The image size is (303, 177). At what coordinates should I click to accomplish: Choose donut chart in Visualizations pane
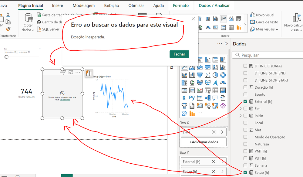pos(223,75)
